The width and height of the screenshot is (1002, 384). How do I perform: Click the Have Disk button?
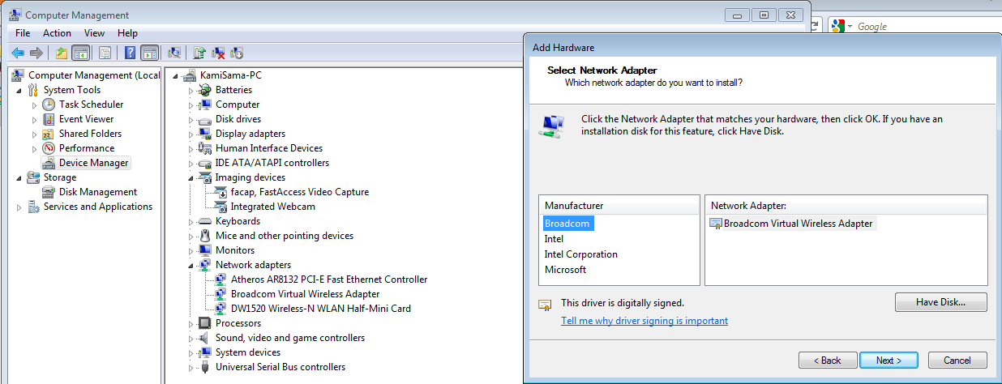940,302
